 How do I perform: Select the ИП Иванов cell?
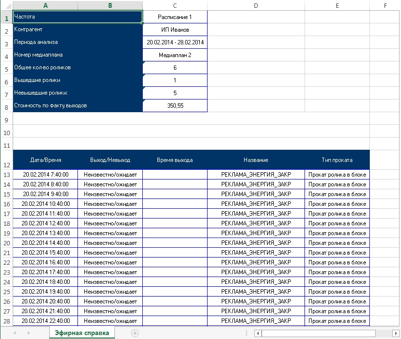175,29
